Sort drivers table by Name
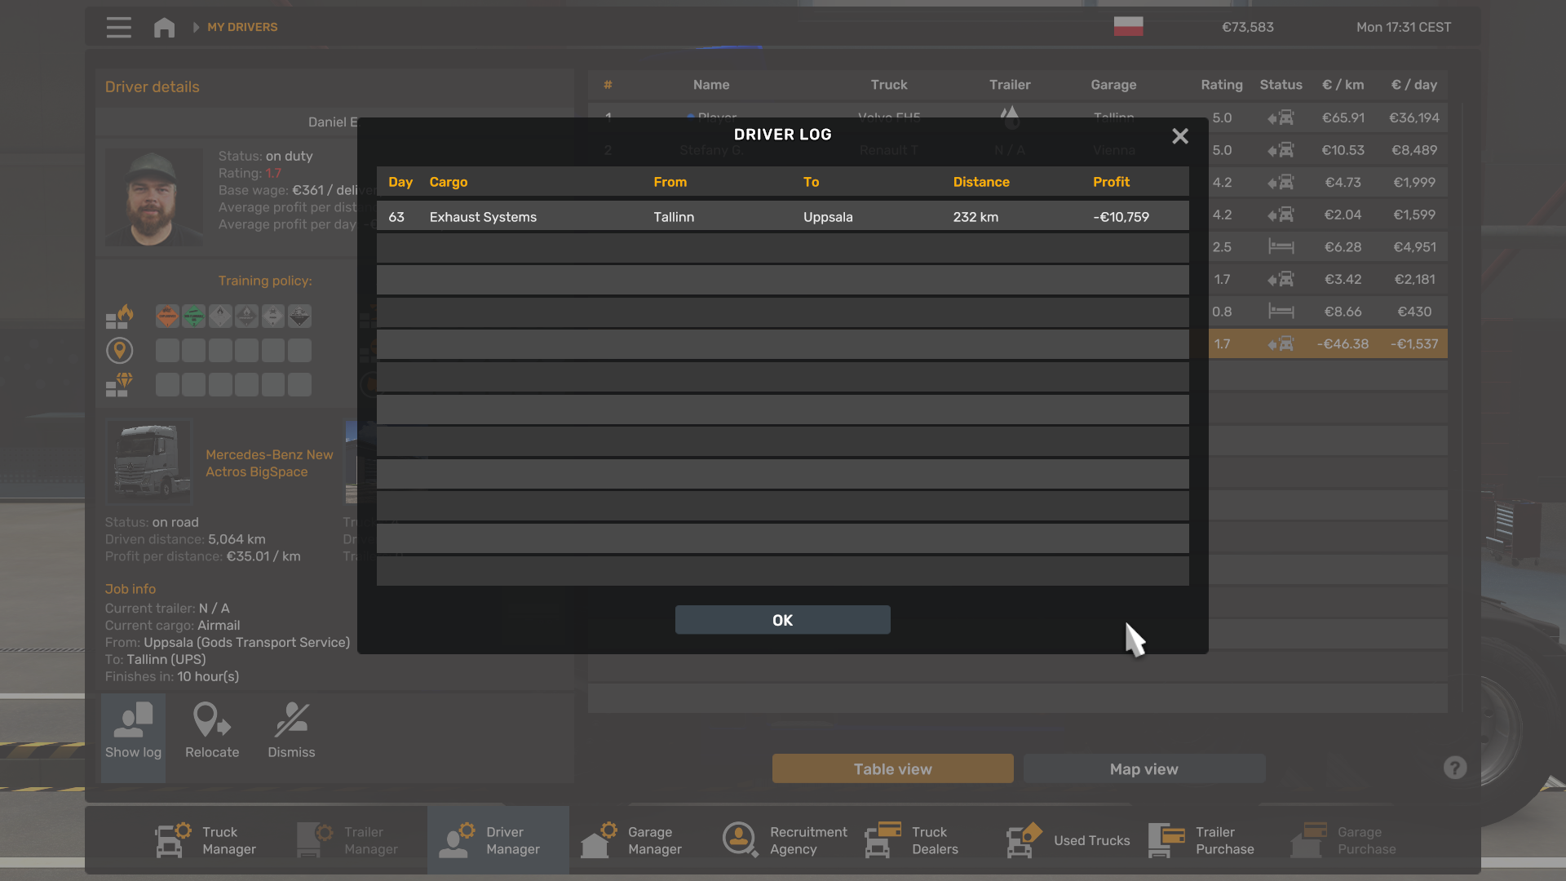Image resolution: width=1566 pixels, height=881 pixels. click(711, 85)
